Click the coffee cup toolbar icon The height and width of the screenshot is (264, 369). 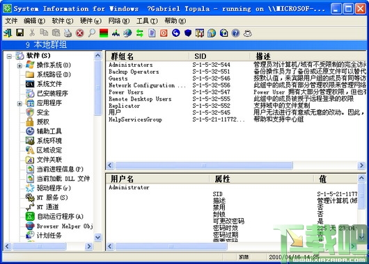tap(248, 33)
